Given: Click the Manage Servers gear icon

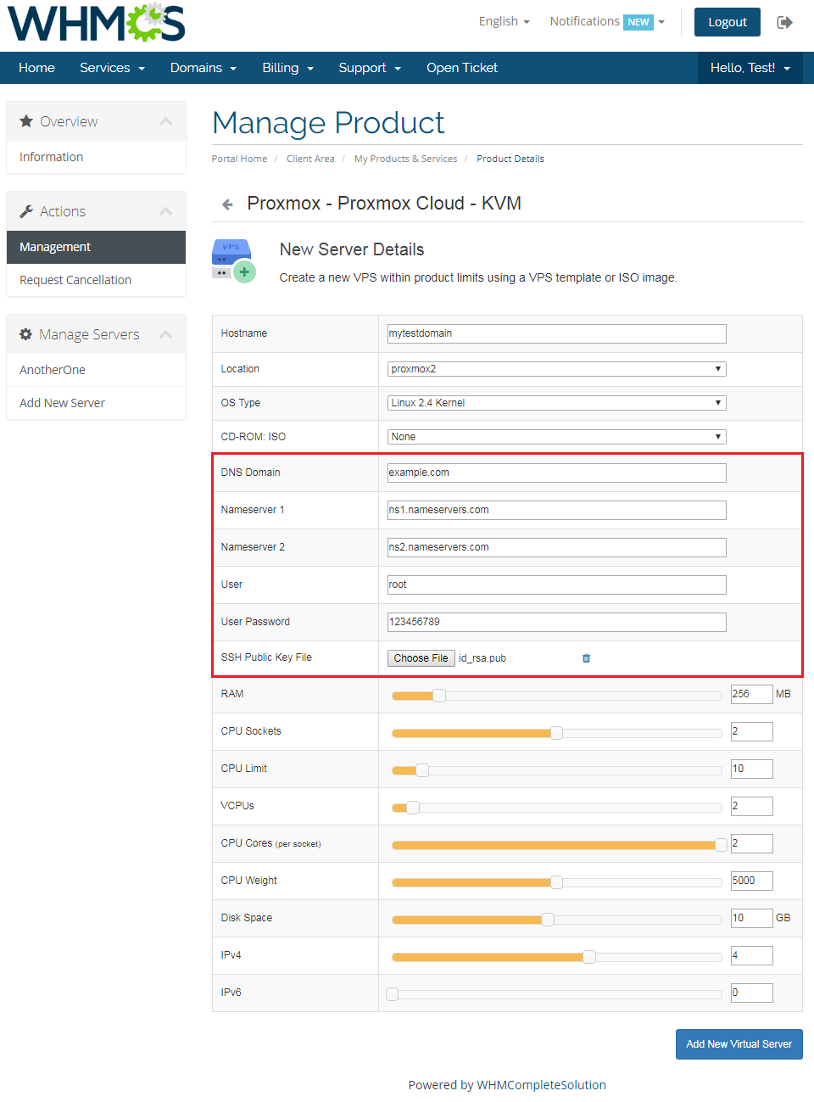Looking at the screenshot, I should [26, 334].
